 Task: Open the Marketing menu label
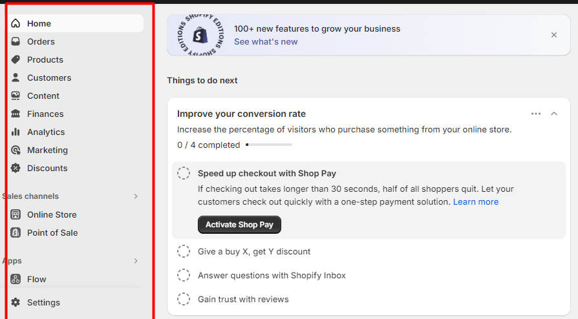(x=48, y=150)
